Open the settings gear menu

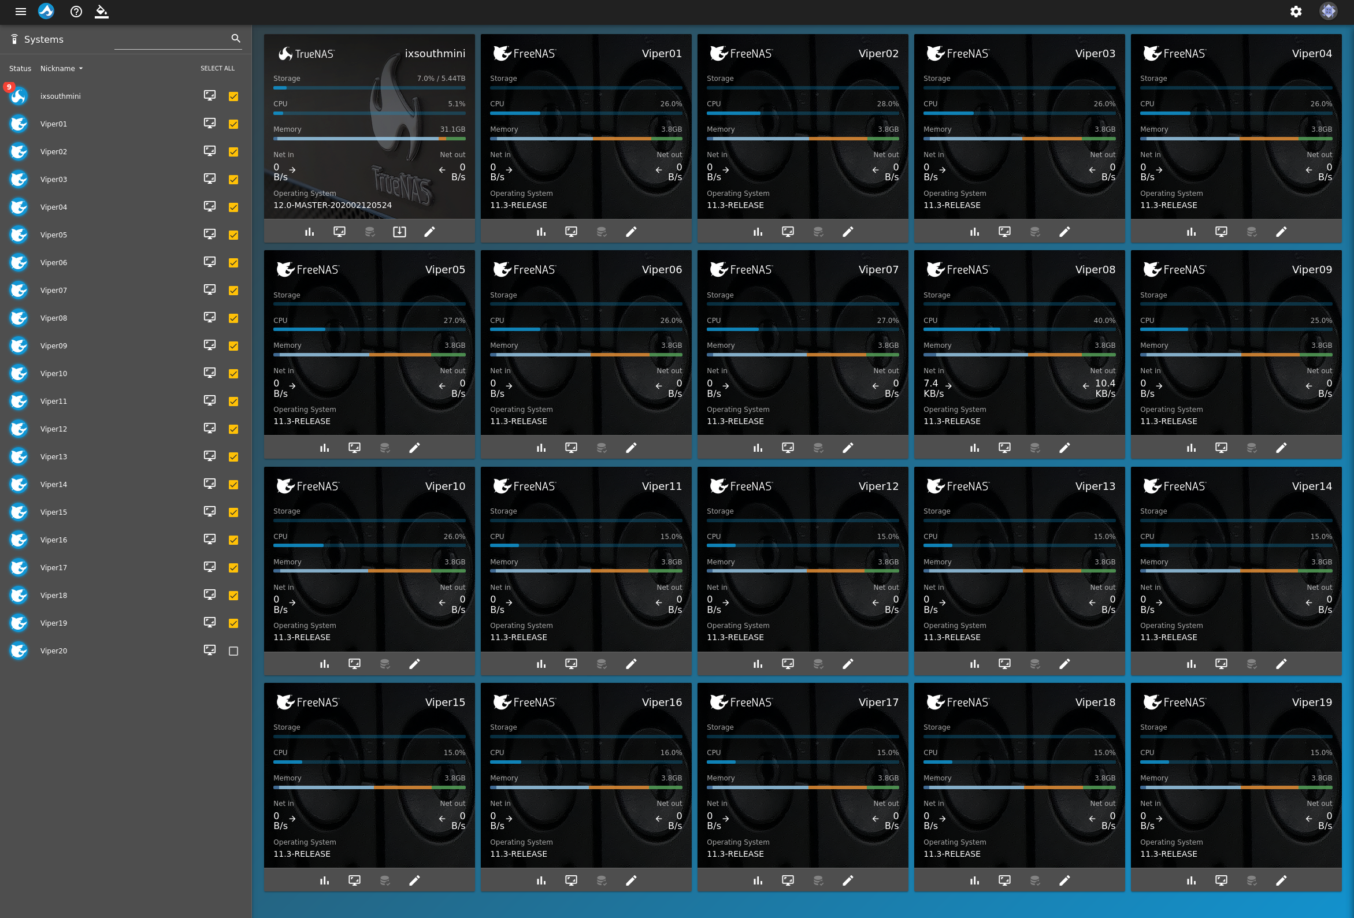click(x=1296, y=12)
